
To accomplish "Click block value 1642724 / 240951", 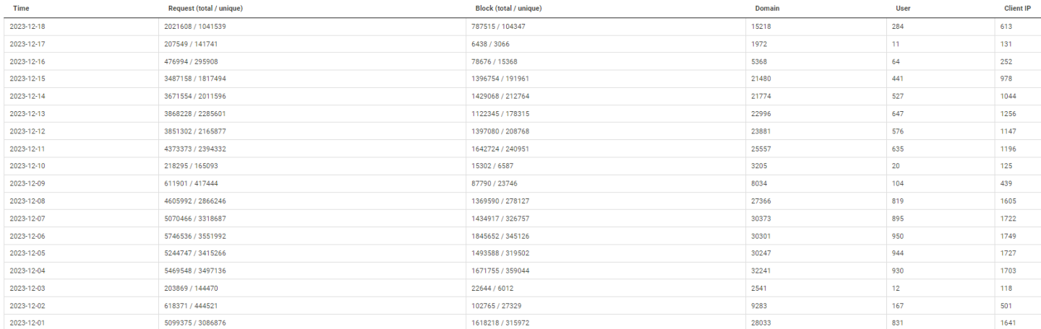I will (502, 149).
